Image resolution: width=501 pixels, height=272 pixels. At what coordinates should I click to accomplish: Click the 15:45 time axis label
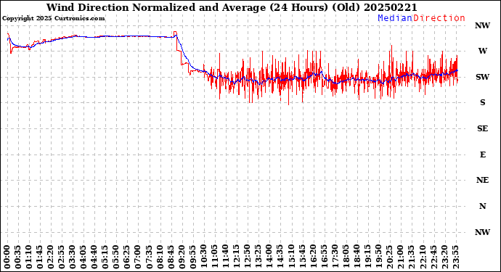pyautogui.click(x=301, y=257)
